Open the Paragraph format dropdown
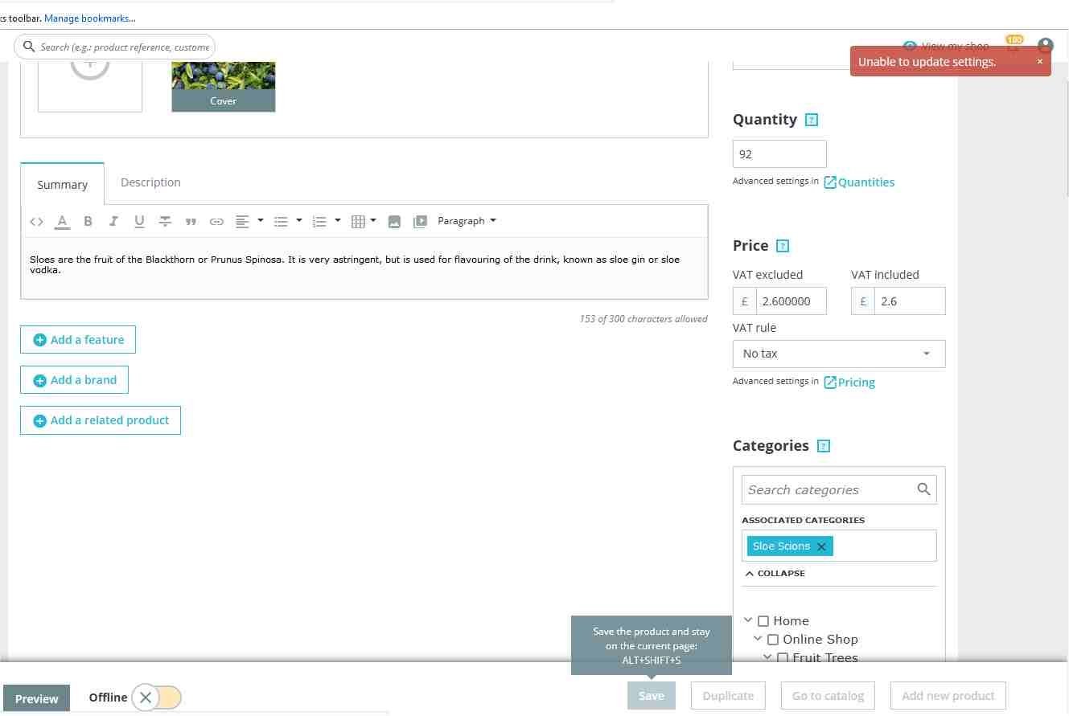 [x=467, y=221]
